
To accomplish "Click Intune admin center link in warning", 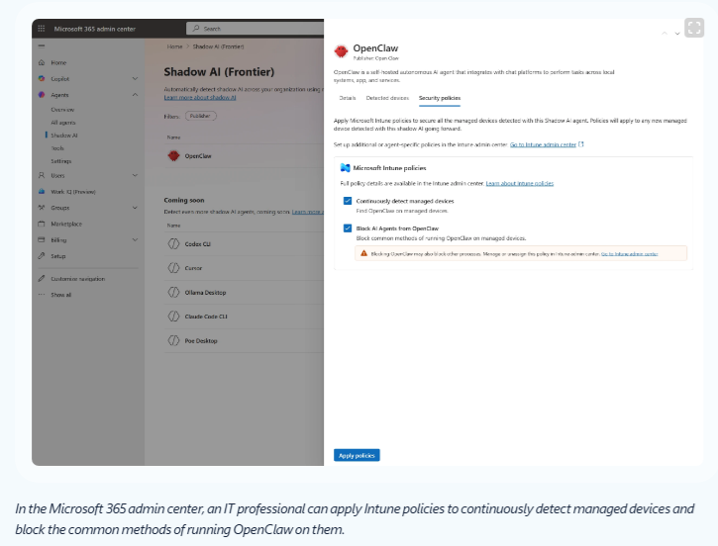I will pyautogui.click(x=630, y=254).
